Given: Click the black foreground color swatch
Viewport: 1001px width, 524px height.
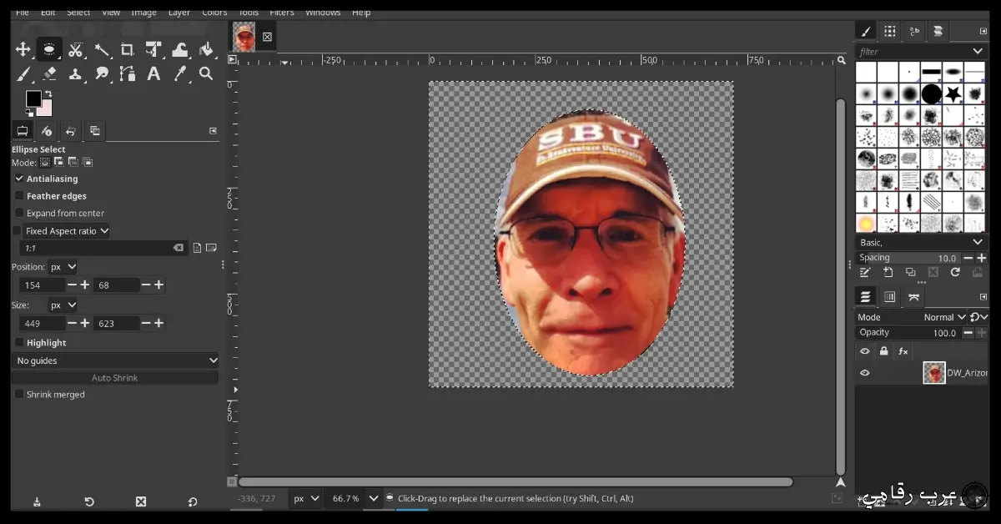Looking at the screenshot, I should tap(34, 98).
